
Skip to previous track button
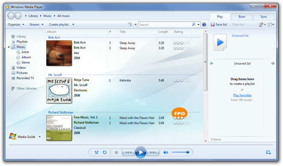click(128, 152)
